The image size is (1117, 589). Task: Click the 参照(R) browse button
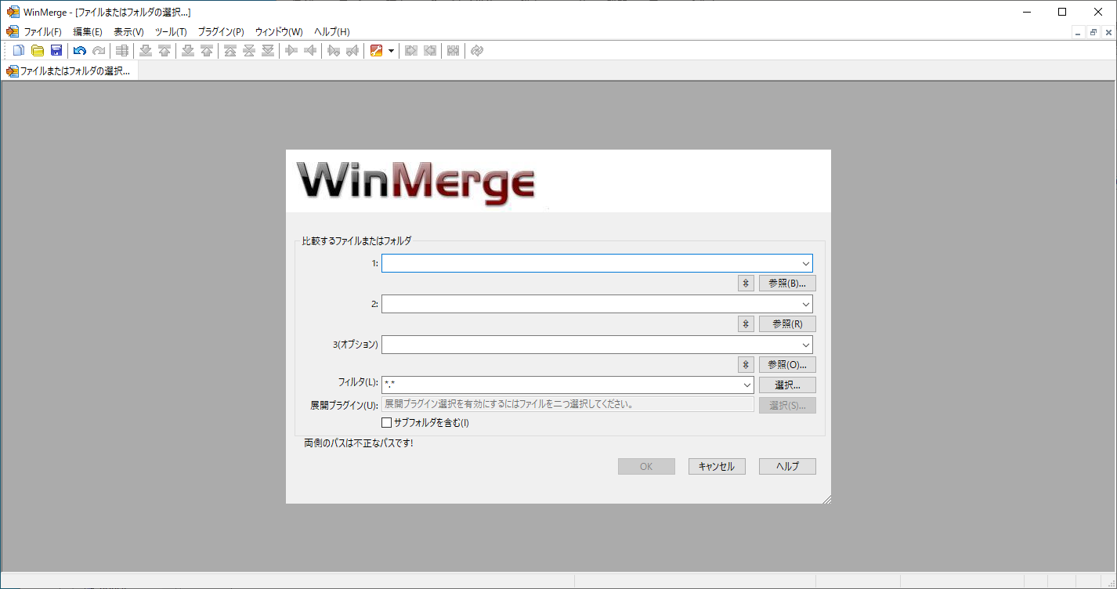pyautogui.click(x=786, y=323)
